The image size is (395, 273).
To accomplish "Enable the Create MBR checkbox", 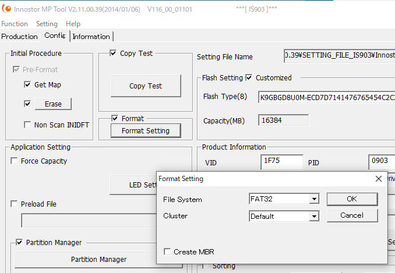I will 167,251.
